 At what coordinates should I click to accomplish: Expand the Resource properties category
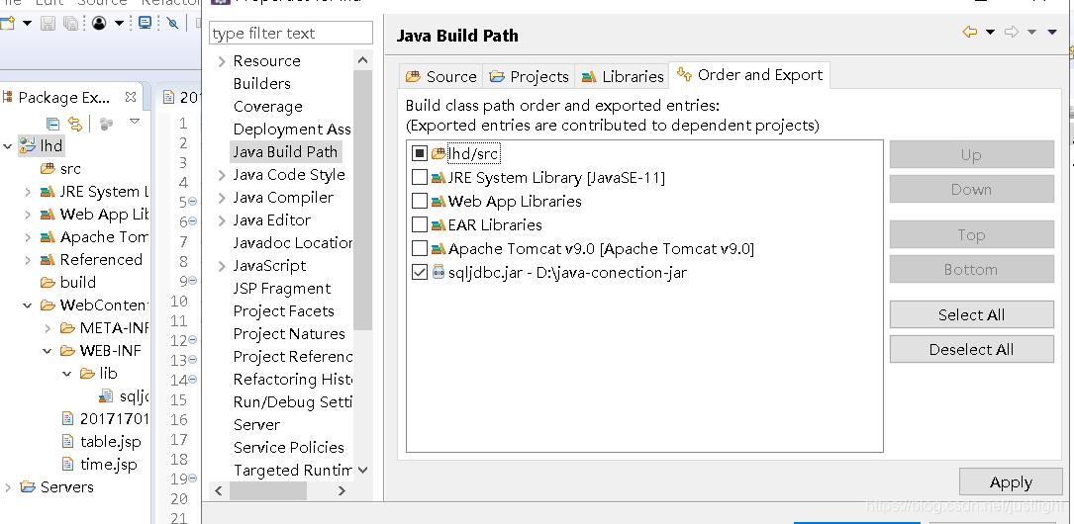coord(222,61)
